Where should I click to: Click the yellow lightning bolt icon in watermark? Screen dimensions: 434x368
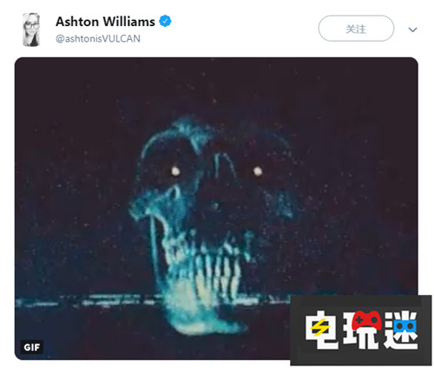coord(320,327)
